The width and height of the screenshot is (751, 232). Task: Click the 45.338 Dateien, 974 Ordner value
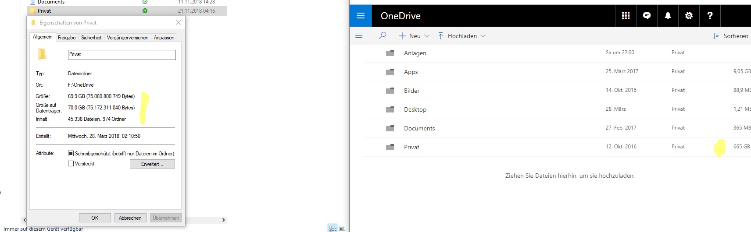point(97,119)
